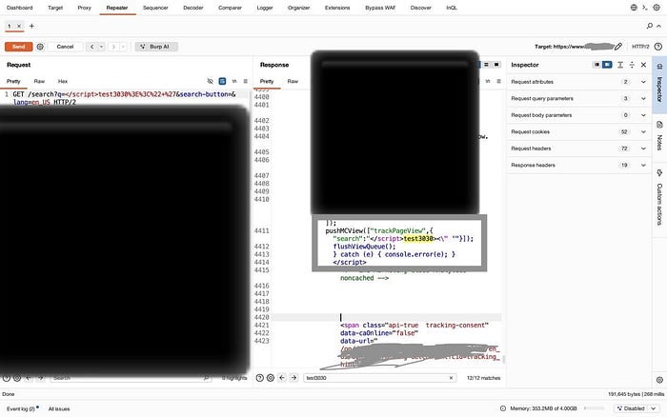667x417 pixels.
Task: Open Burp settings gear in top bar
Action: [657, 8]
